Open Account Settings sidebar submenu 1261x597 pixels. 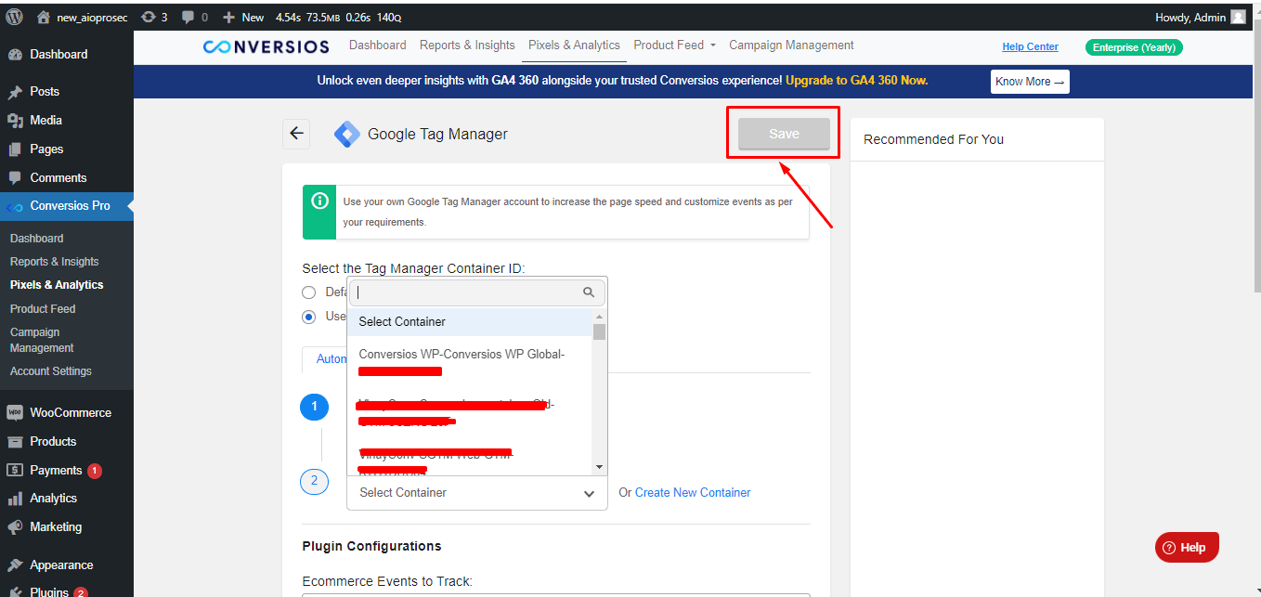click(51, 371)
